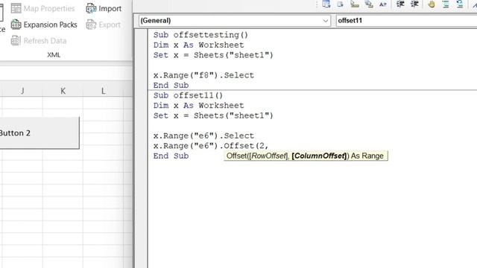The width and height of the screenshot is (477, 268).
Task: Click the List Properties/Methods toolbar icon
Action: 326,4
